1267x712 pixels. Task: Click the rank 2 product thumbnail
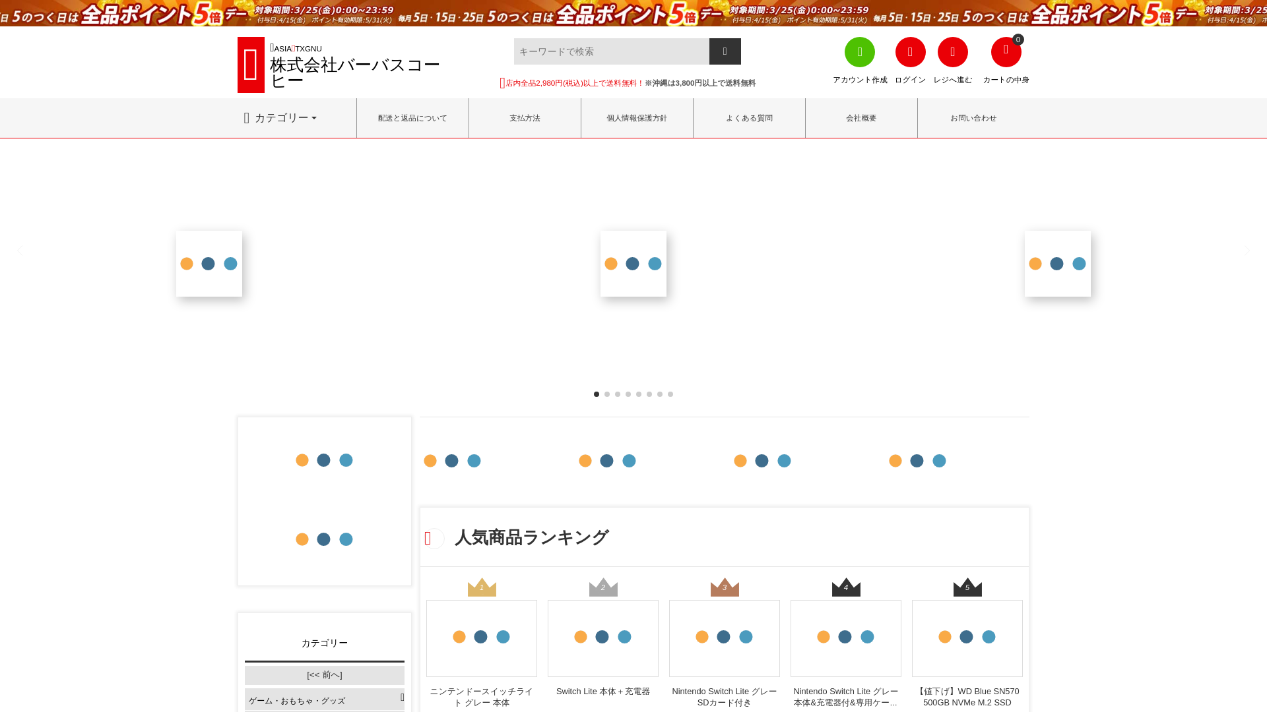[603, 638]
